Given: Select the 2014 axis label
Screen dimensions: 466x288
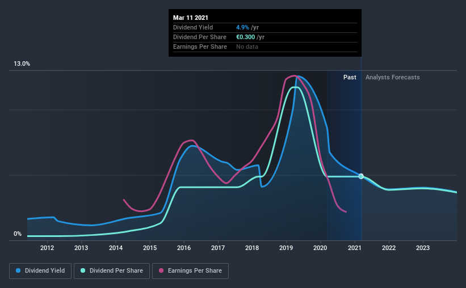Looking at the screenshot, I should pos(116,248).
